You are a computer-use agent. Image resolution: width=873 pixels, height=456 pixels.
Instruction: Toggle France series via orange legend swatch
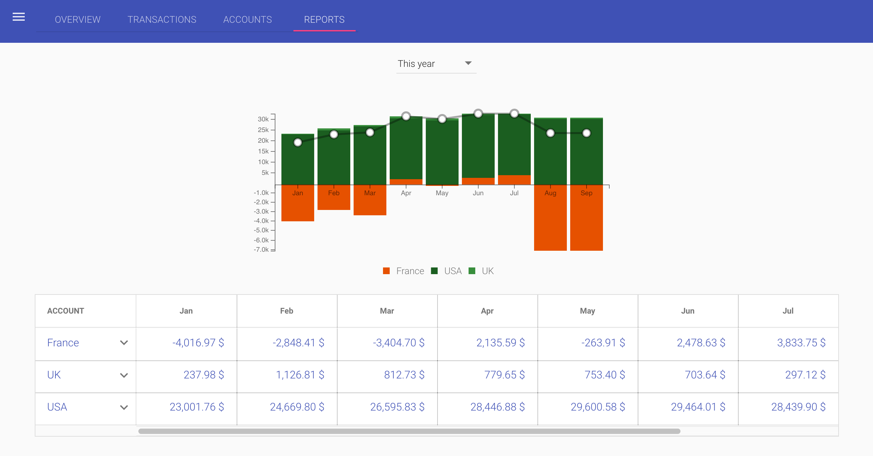coord(386,271)
